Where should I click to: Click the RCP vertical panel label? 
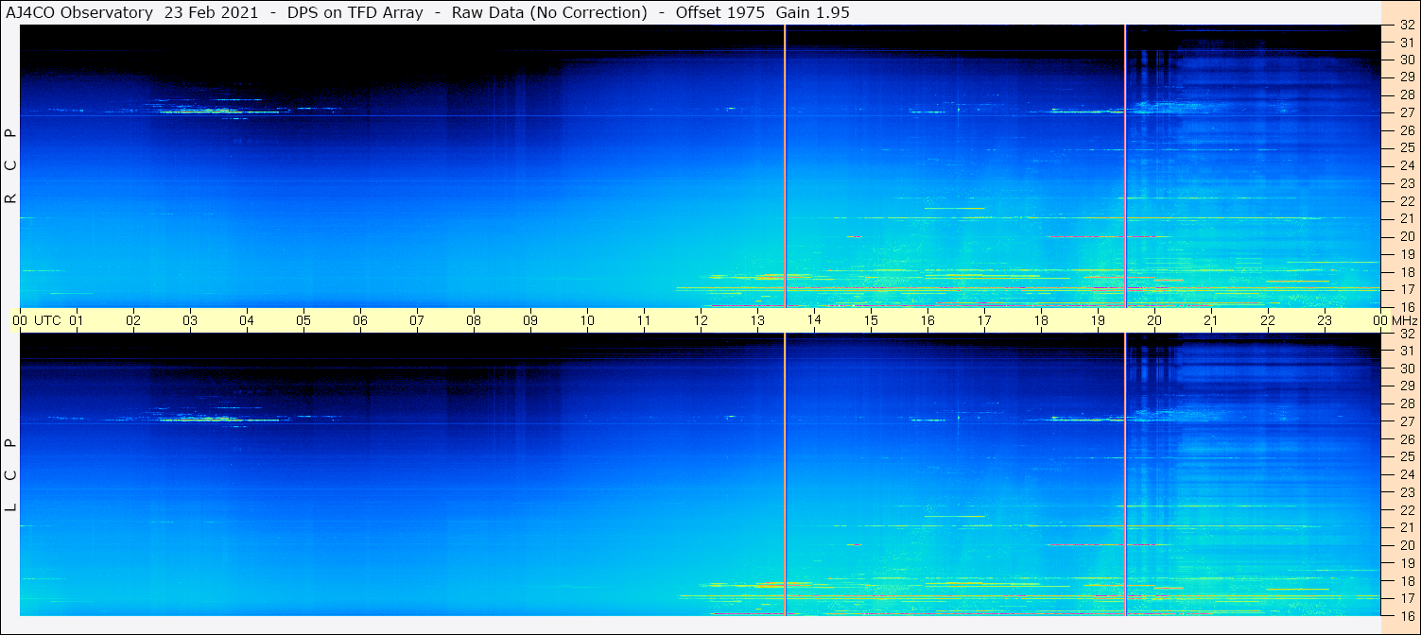(11, 165)
